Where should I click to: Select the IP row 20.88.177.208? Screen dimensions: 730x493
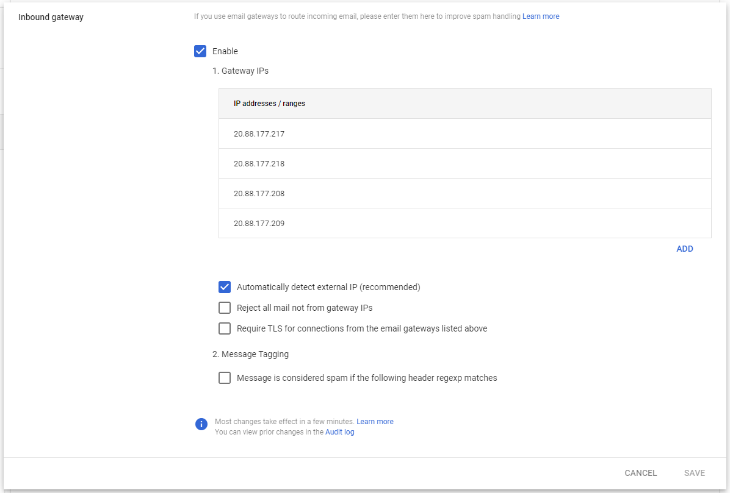click(x=464, y=193)
